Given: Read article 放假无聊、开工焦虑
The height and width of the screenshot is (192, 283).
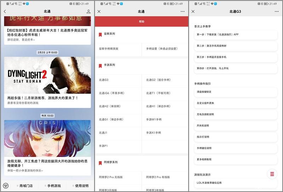Looking at the screenshot, I should pyautogui.click(x=47, y=163).
